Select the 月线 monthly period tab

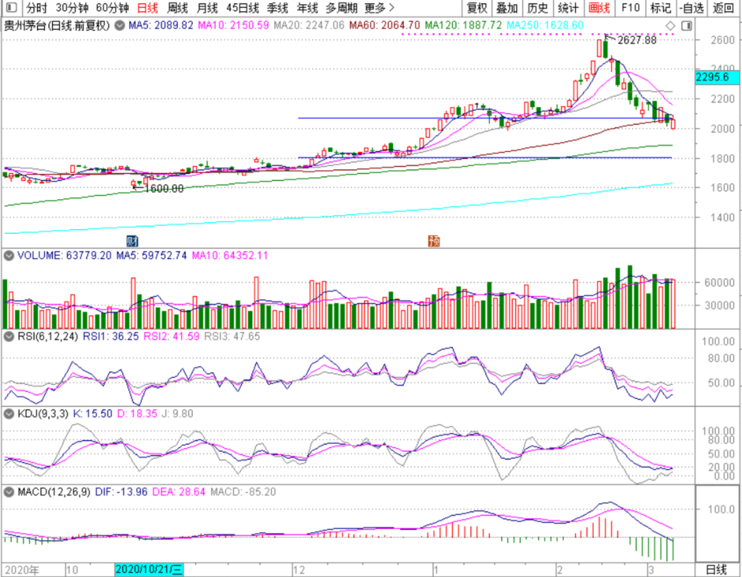point(207,8)
